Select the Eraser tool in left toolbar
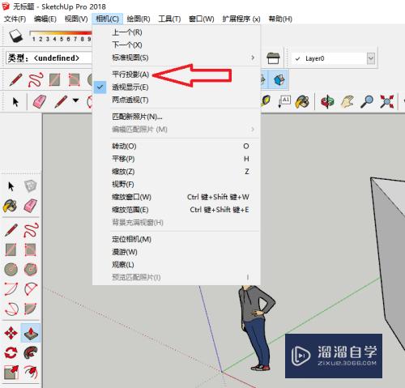405x388 pixels. tap(30, 206)
